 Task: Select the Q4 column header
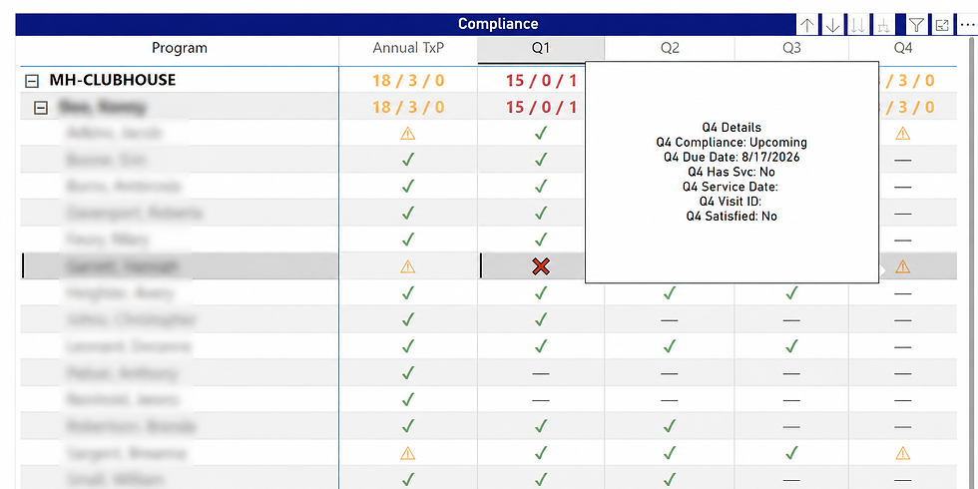coord(903,48)
